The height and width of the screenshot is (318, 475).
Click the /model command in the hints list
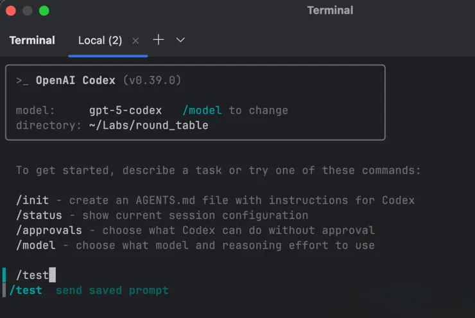[35, 245]
